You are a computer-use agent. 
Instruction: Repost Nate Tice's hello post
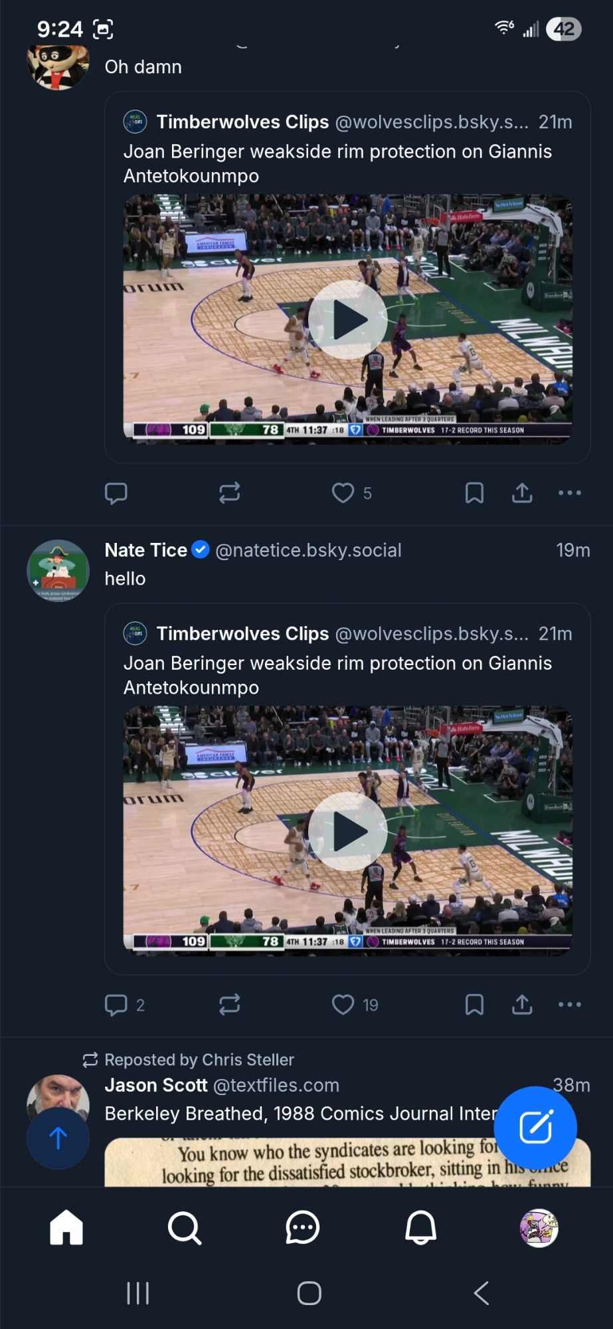click(230, 1004)
